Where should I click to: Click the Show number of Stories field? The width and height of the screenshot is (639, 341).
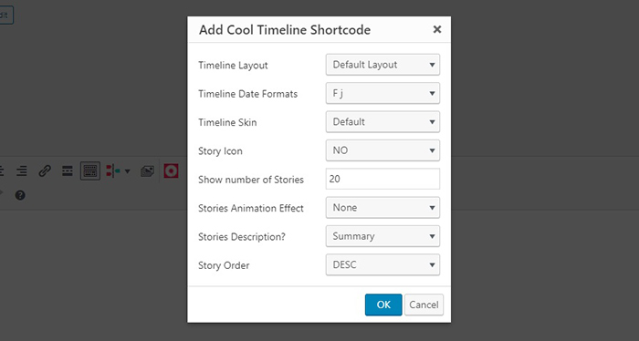[x=382, y=179]
